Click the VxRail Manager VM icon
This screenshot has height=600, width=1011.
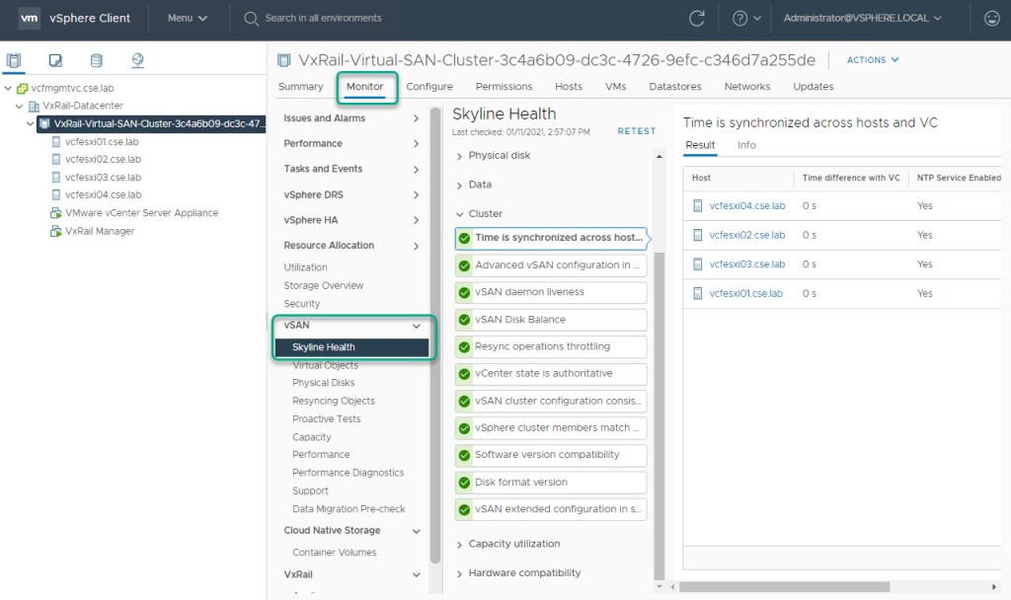[x=56, y=231]
